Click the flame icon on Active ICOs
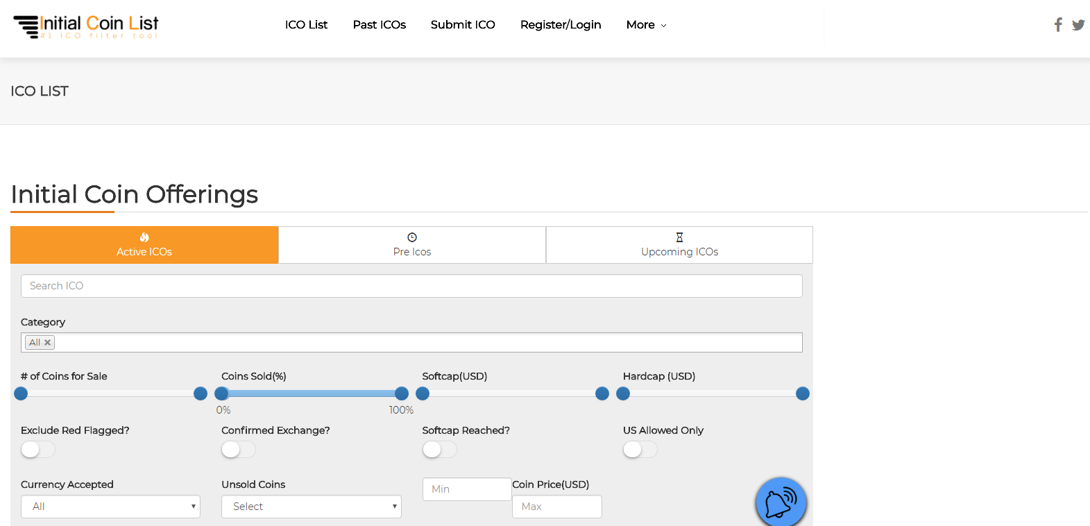Viewport: 1090px width, 526px height. click(144, 237)
